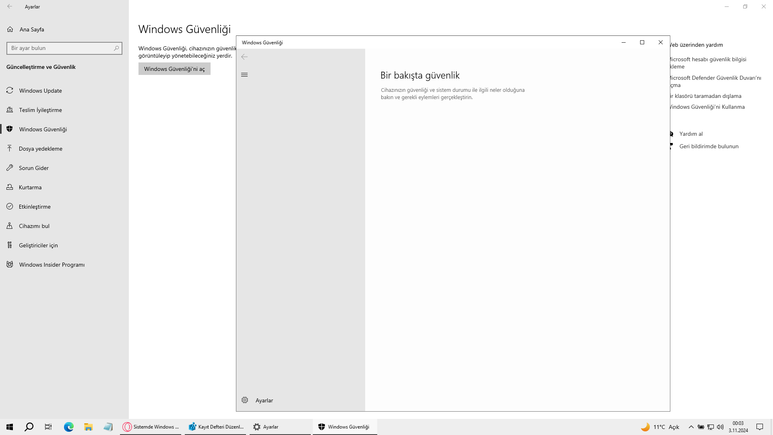773x435 pixels.
Task: Click Windows Güvenliği'ni aç button
Action: point(174,69)
